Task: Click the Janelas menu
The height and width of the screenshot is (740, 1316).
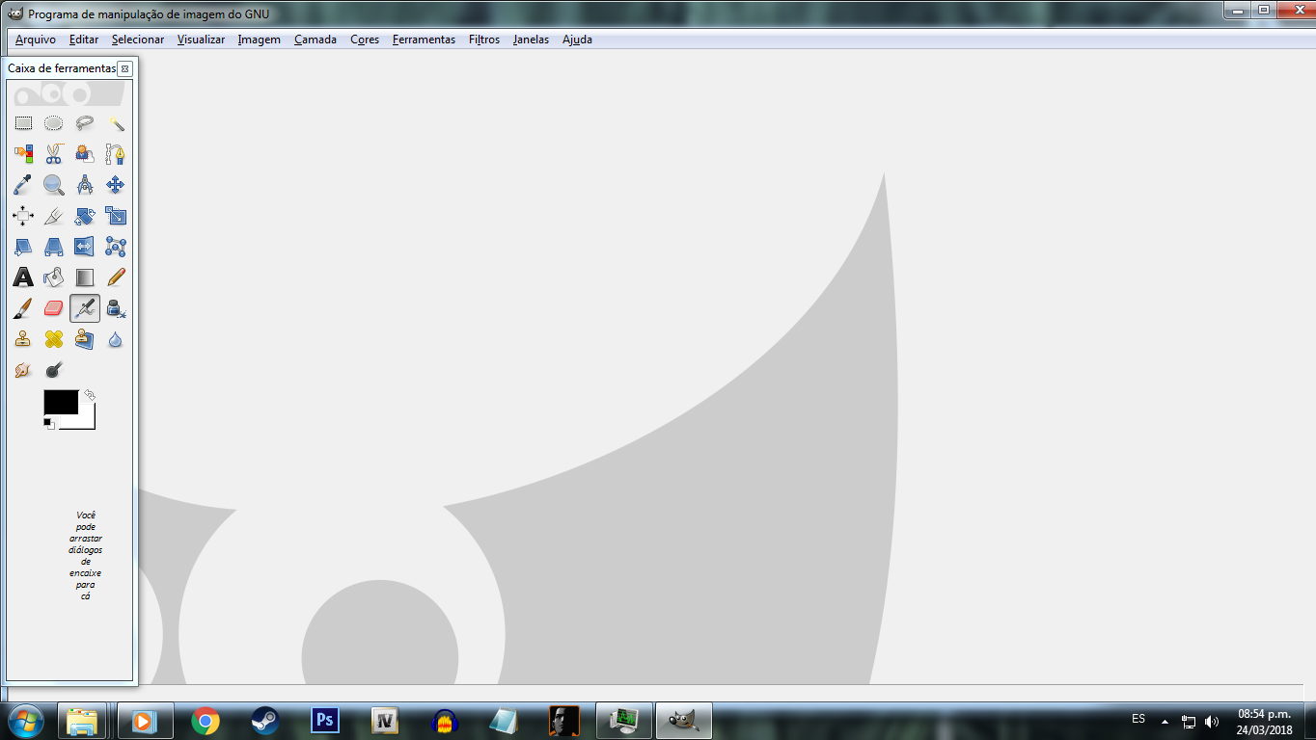Action: click(x=532, y=40)
